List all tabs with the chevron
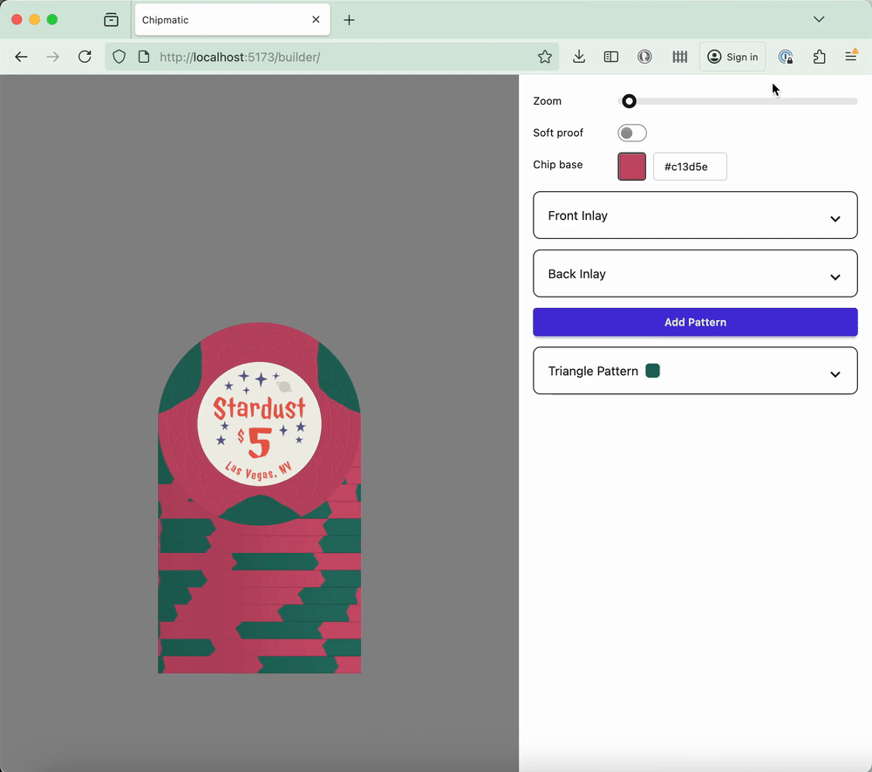This screenshot has height=772, width=872. click(x=819, y=19)
